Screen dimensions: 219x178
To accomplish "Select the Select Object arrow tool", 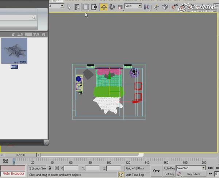I will point(69,7).
